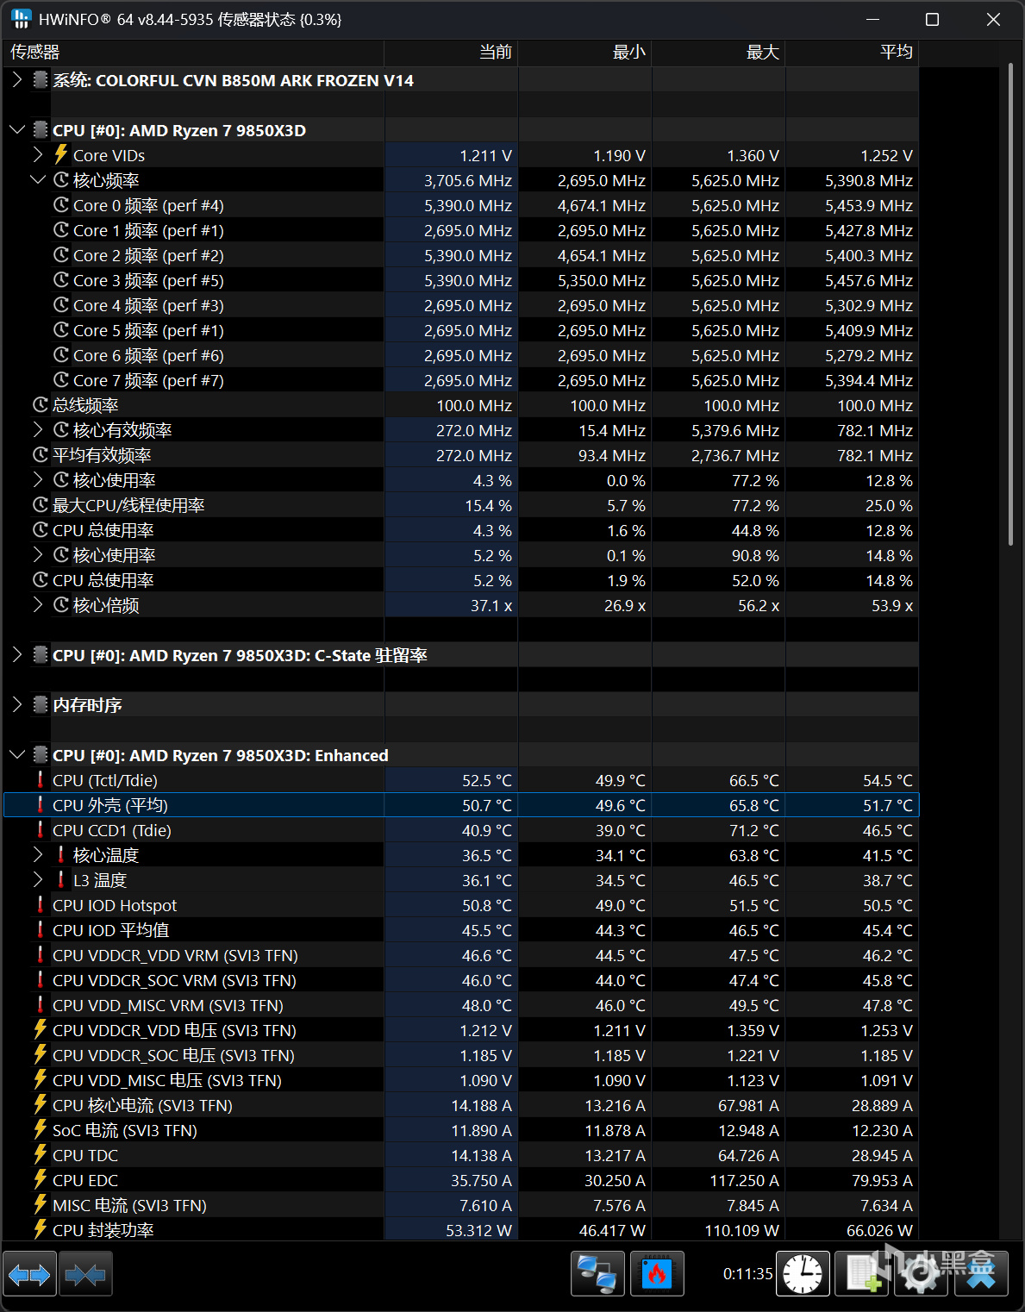Select the CPU IOD 平均值 row
Viewport: 1025px width, 1312px height.
461,930
